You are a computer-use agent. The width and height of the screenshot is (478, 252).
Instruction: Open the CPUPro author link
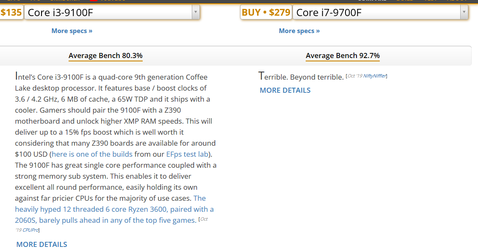[x=30, y=230]
